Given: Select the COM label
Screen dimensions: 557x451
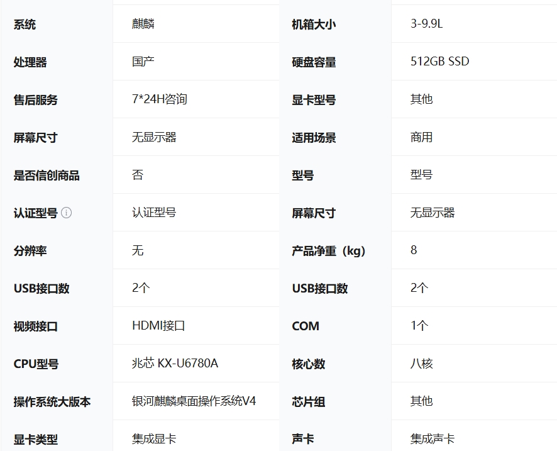Looking at the screenshot, I should 306,326.
